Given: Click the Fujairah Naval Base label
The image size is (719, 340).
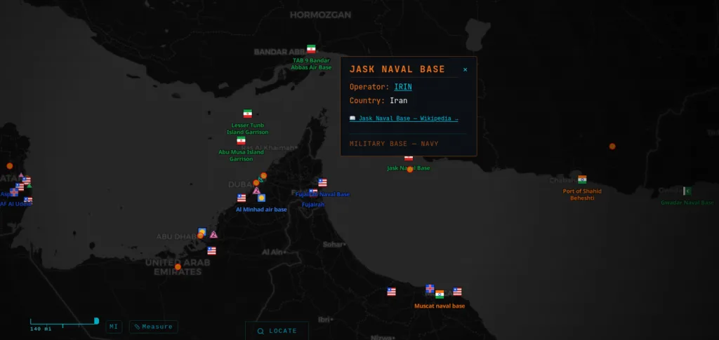Looking at the screenshot, I should pos(322,194).
